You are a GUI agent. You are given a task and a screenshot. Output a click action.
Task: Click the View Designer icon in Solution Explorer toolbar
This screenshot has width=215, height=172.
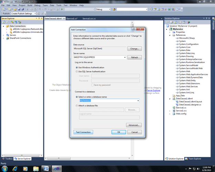click(x=184, y=22)
